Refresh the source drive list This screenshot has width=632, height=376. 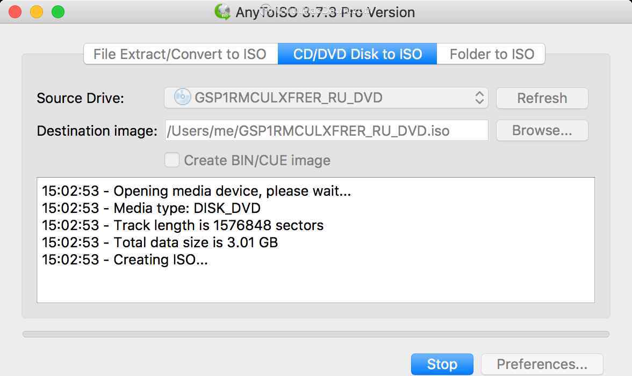[x=542, y=98]
